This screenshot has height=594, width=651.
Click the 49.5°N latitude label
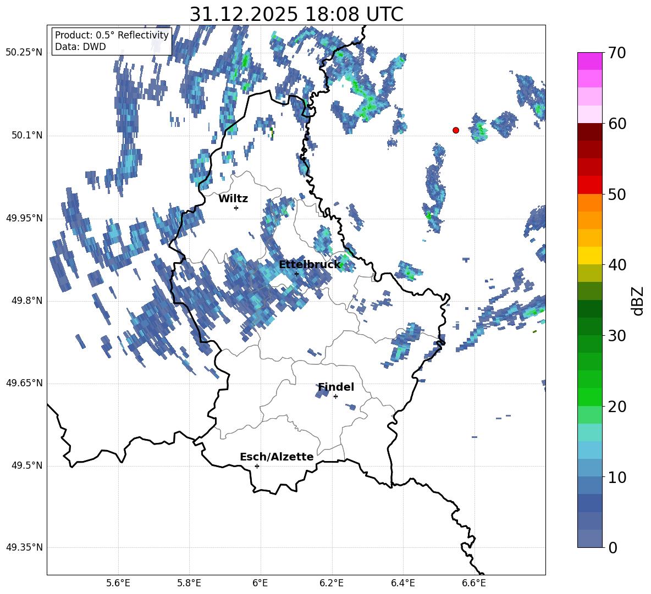[27, 465]
